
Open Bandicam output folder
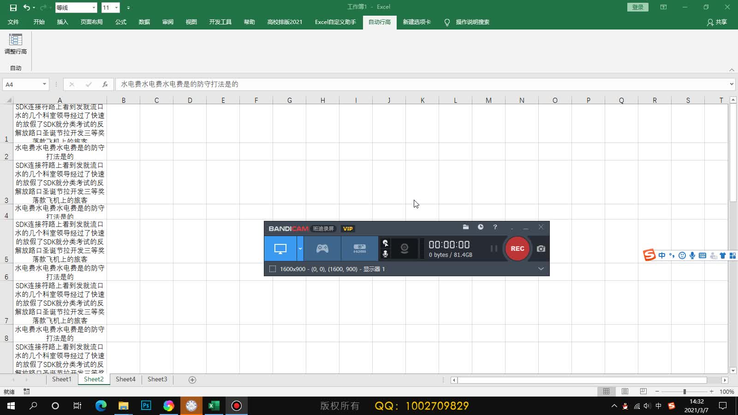click(466, 227)
